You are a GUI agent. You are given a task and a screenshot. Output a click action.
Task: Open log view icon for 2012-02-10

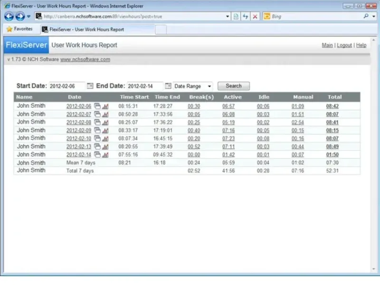click(97, 138)
